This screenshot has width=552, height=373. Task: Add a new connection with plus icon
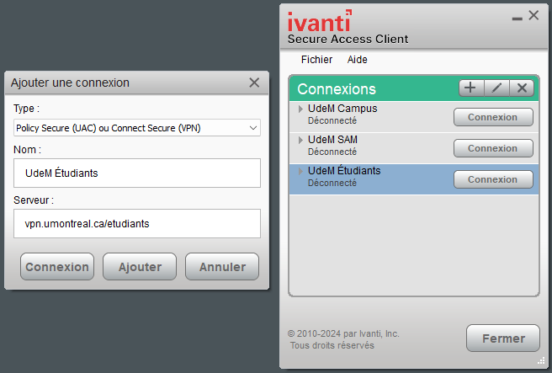pos(471,88)
